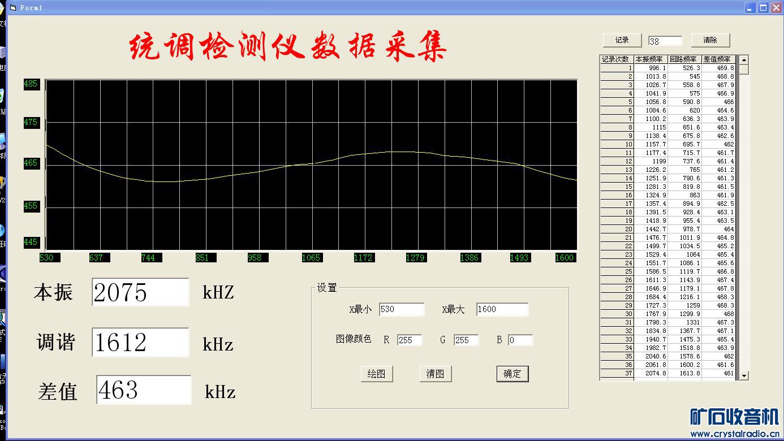Focus the record count field showing 38

(665, 41)
